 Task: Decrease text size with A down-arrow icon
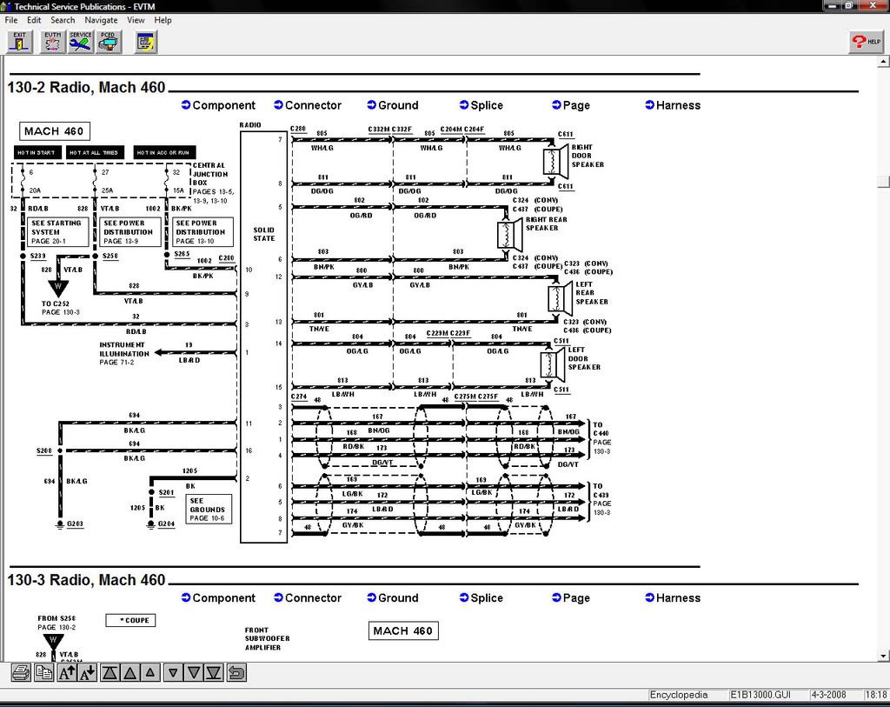coord(88,673)
